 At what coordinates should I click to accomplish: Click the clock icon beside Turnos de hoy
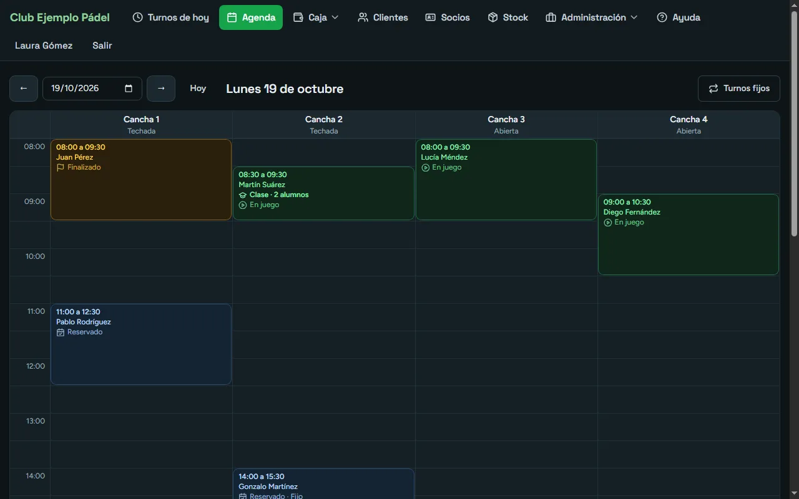click(138, 17)
